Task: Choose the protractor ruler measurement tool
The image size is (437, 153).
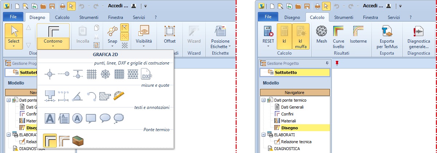Action: point(119,96)
